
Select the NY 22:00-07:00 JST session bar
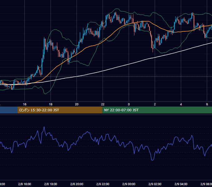coord(157,110)
